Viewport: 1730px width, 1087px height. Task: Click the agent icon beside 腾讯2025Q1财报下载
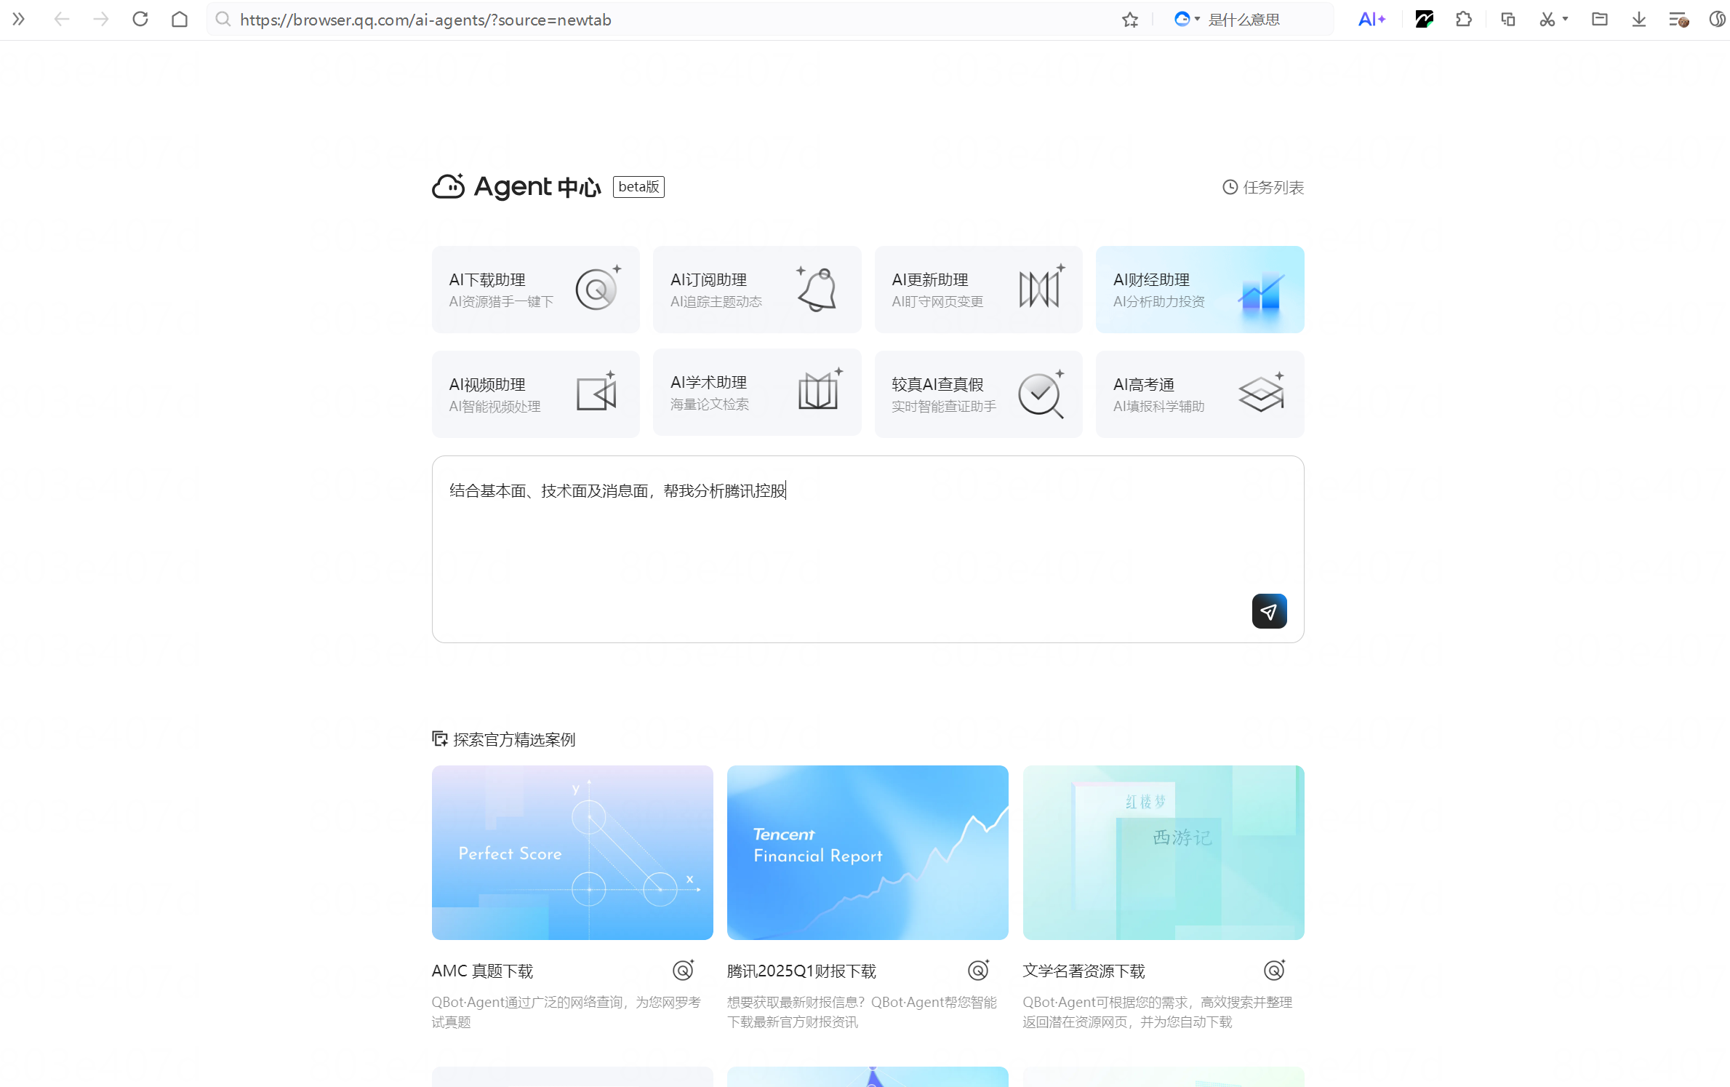click(x=979, y=970)
